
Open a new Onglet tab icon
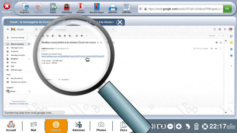tap(53, 8)
